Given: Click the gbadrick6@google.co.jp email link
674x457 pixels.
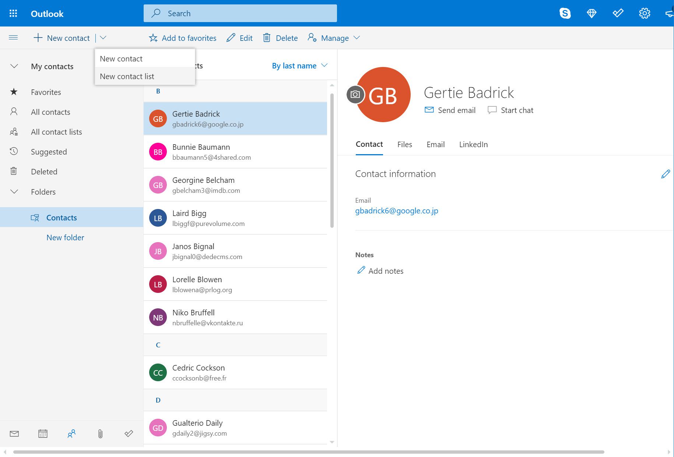Looking at the screenshot, I should 397,211.
